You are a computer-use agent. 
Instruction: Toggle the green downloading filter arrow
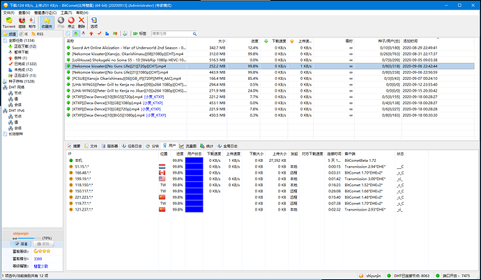(x=75, y=33)
